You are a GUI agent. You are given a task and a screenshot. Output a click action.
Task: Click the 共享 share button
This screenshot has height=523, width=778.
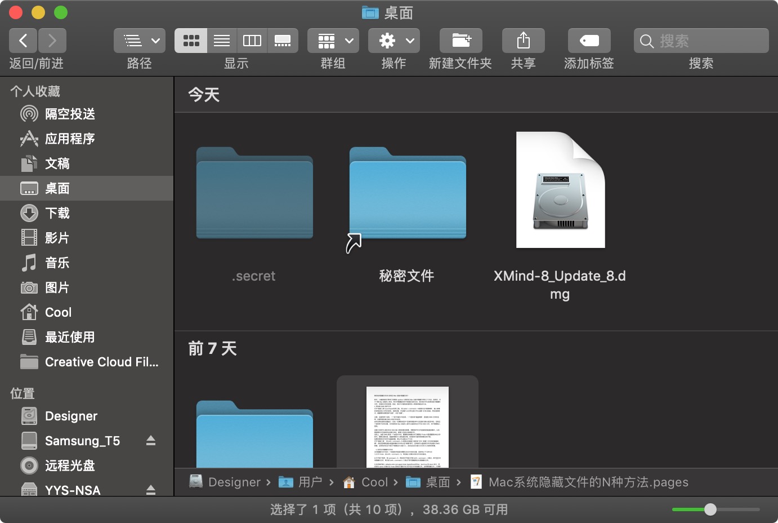[x=524, y=41]
